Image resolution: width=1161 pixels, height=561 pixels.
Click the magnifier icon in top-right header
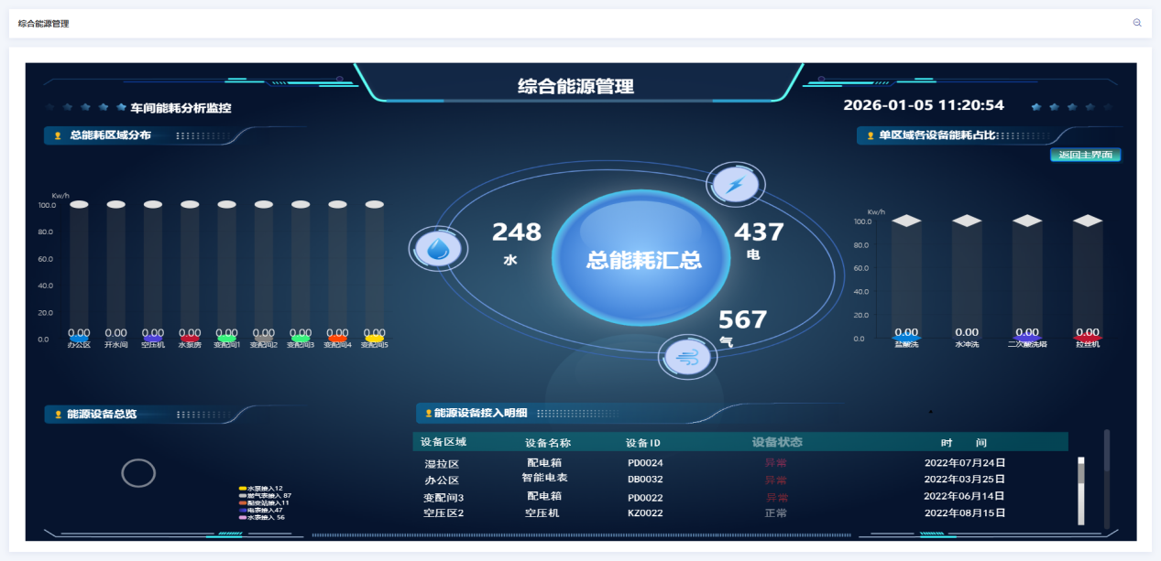1137,23
